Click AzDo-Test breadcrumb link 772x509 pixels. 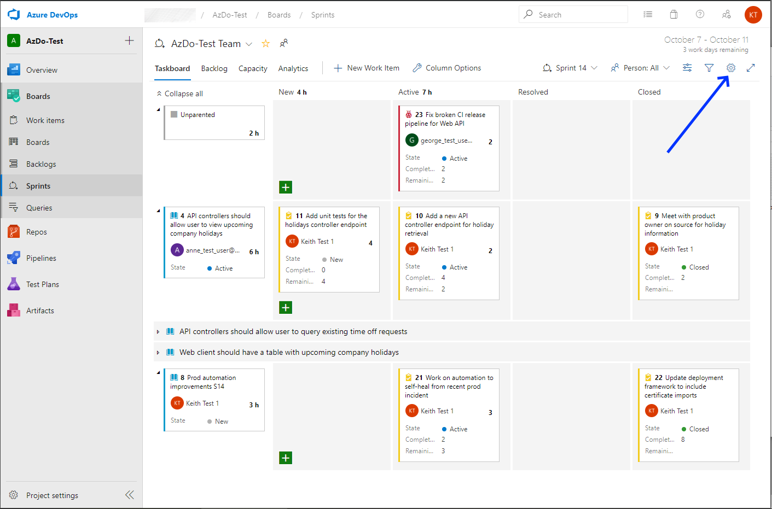click(230, 15)
